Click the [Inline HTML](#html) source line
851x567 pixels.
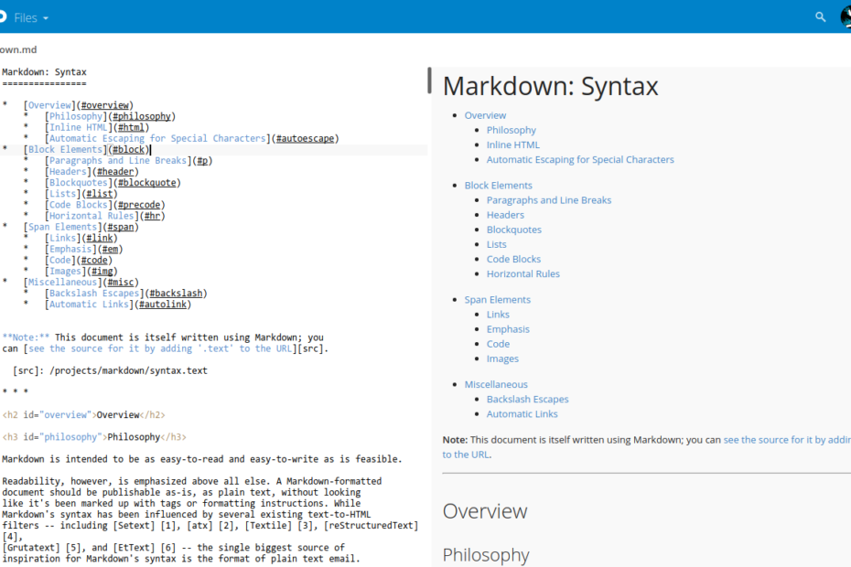[97, 127]
